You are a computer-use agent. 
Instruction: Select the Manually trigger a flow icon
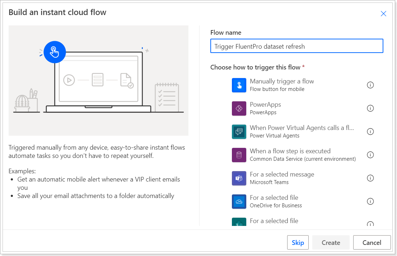click(239, 85)
